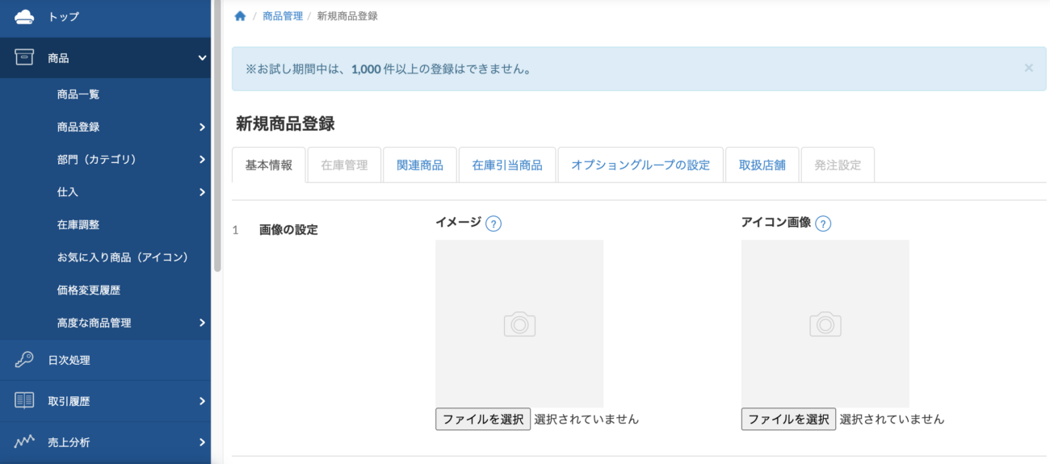Expand the 取引履歴 menu arrow
This screenshot has height=464, width=1050.
pos(202,401)
